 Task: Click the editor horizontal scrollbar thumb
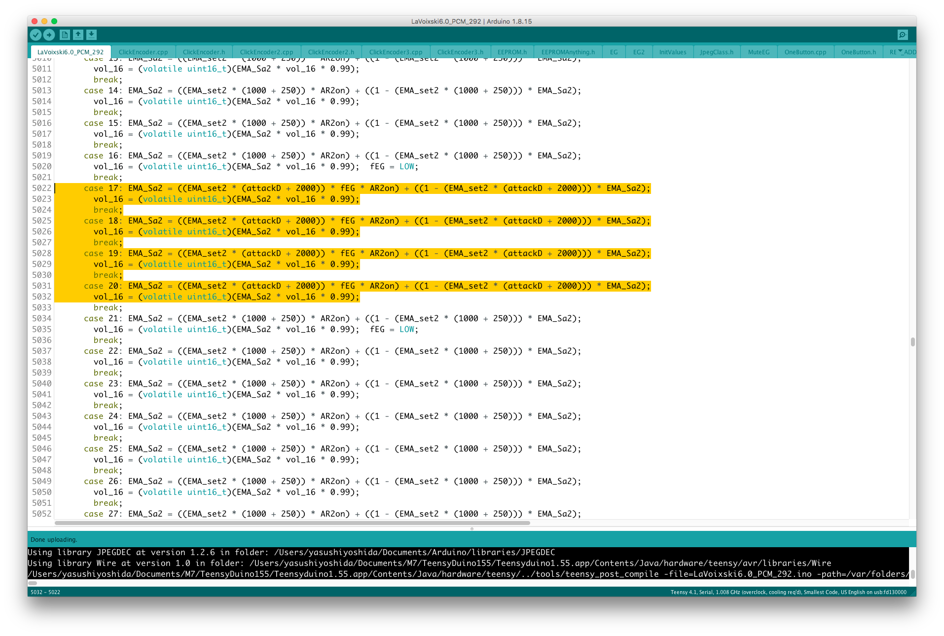coord(292,523)
